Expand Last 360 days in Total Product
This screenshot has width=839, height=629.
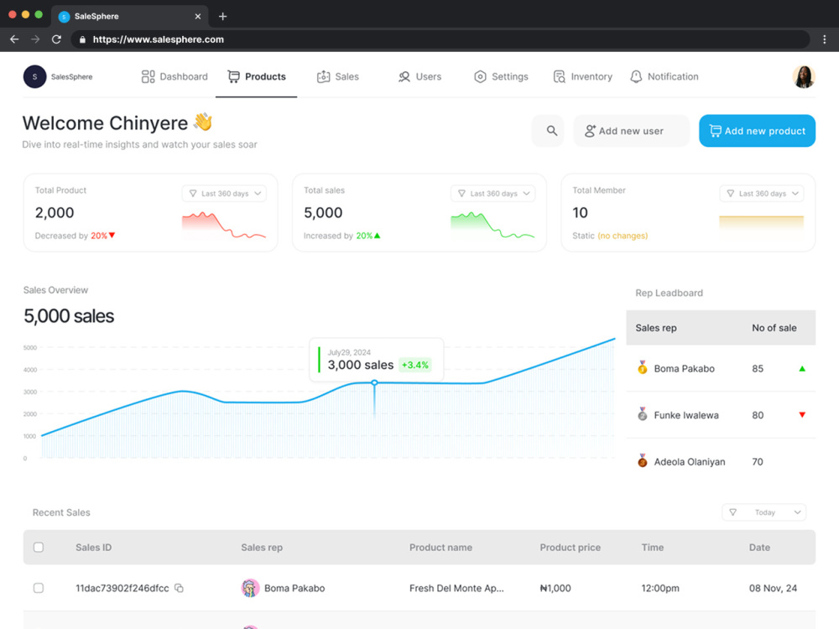click(225, 194)
